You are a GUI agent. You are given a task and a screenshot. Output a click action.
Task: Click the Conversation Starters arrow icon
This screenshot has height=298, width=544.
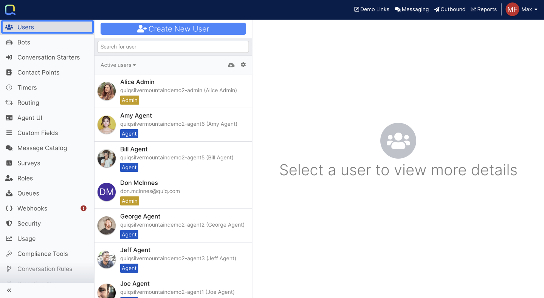click(x=9, y=57)
